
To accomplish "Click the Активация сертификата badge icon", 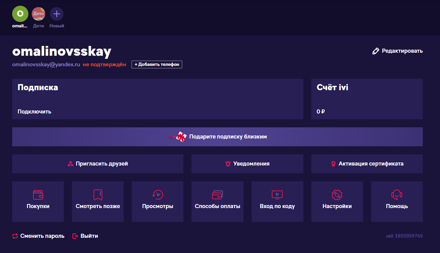I will point(333,164).
